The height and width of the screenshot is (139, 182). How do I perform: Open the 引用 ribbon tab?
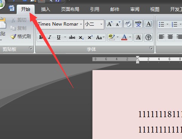click(95, 9)
